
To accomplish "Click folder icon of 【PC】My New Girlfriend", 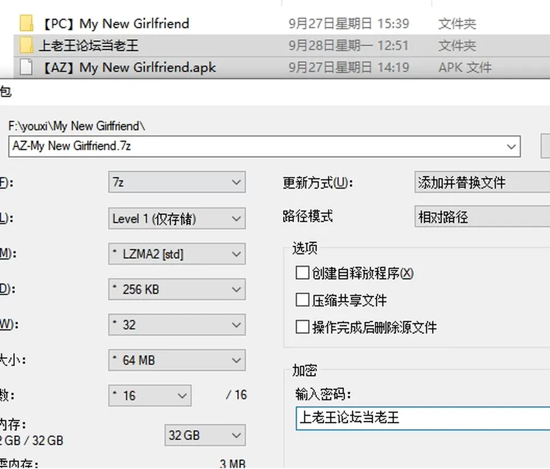I will [26, 23].
